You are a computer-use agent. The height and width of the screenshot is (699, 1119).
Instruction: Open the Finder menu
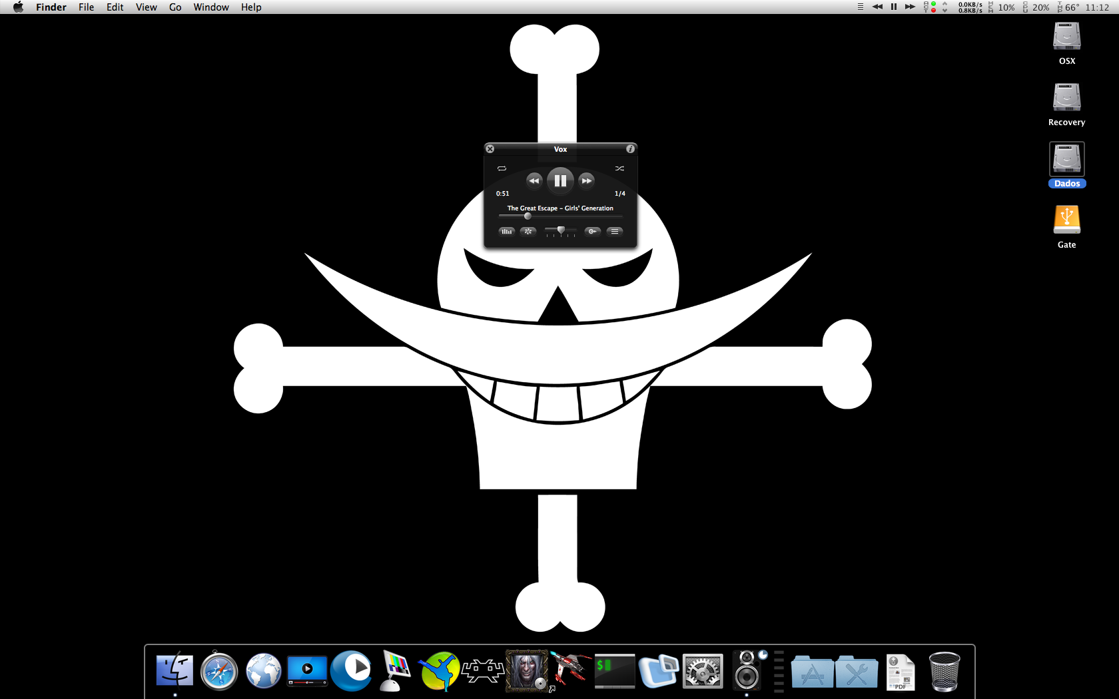[51, 7]
